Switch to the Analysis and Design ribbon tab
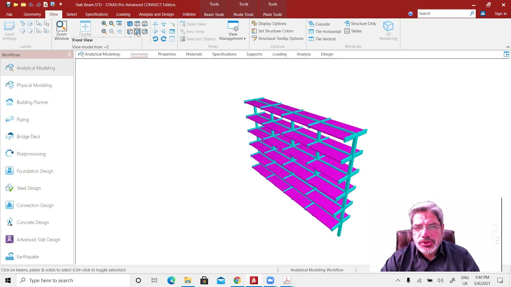 pyautogui.click(x=156, y=14)
